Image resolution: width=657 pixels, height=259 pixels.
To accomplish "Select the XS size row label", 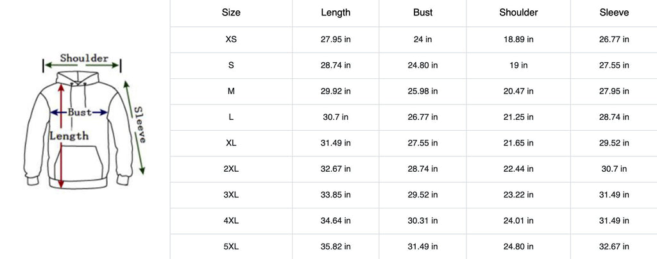I will point(231,39).
